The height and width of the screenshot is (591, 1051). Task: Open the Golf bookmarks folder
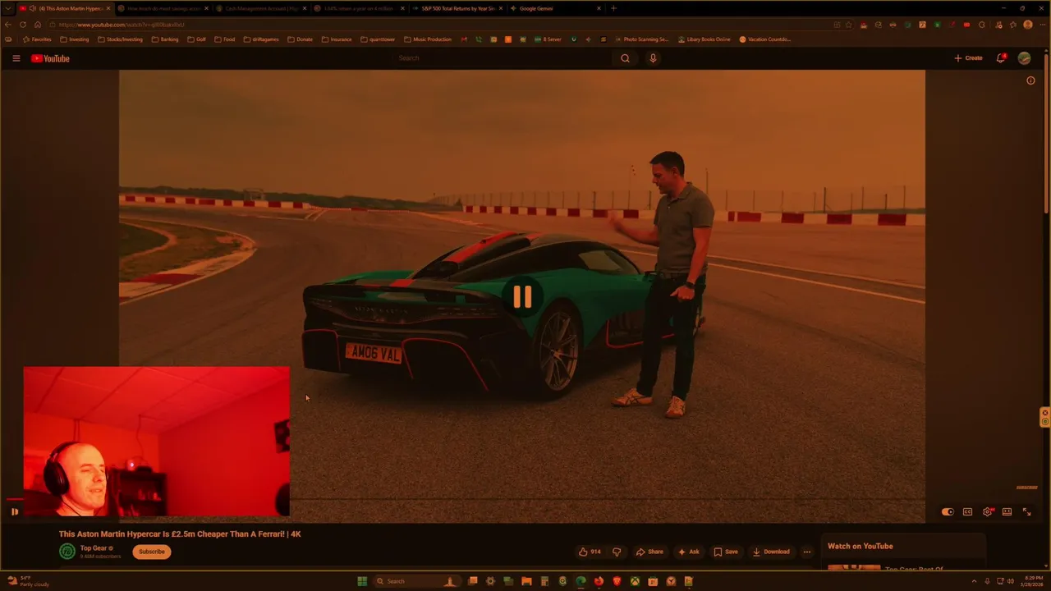pyautogui.click(x=197, y=39)
